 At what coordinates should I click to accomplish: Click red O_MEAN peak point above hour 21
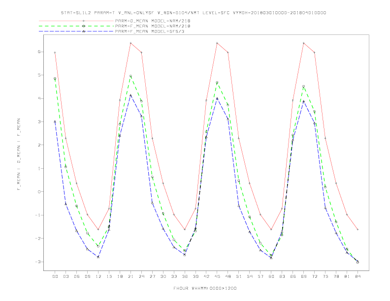coord(130,43)
